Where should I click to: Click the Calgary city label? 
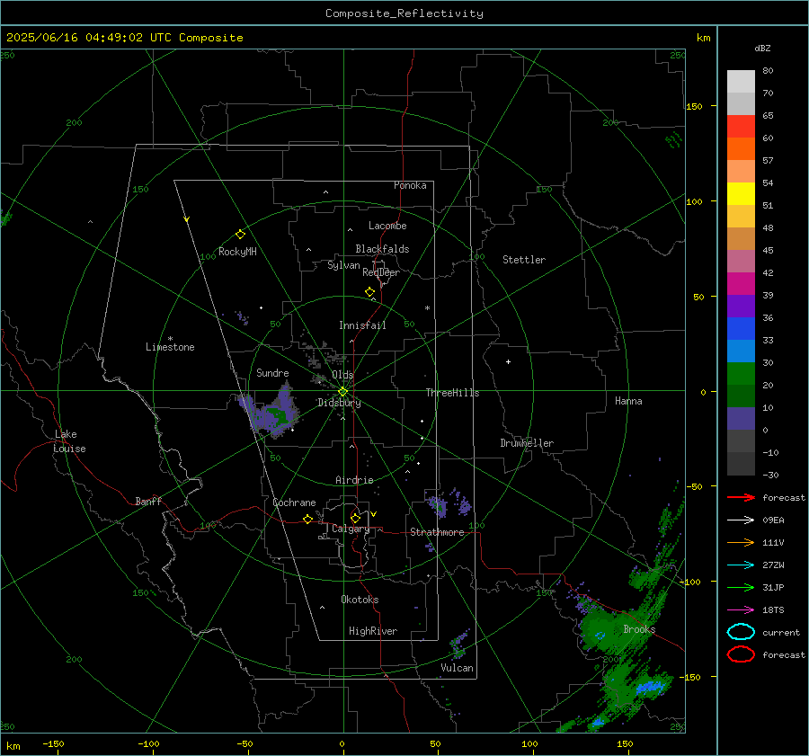click(351, 529)
